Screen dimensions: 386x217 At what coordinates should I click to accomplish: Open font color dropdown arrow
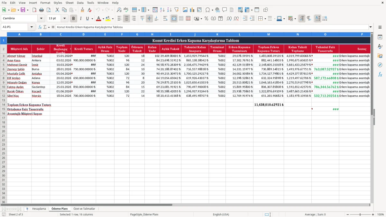click(103, 19)
